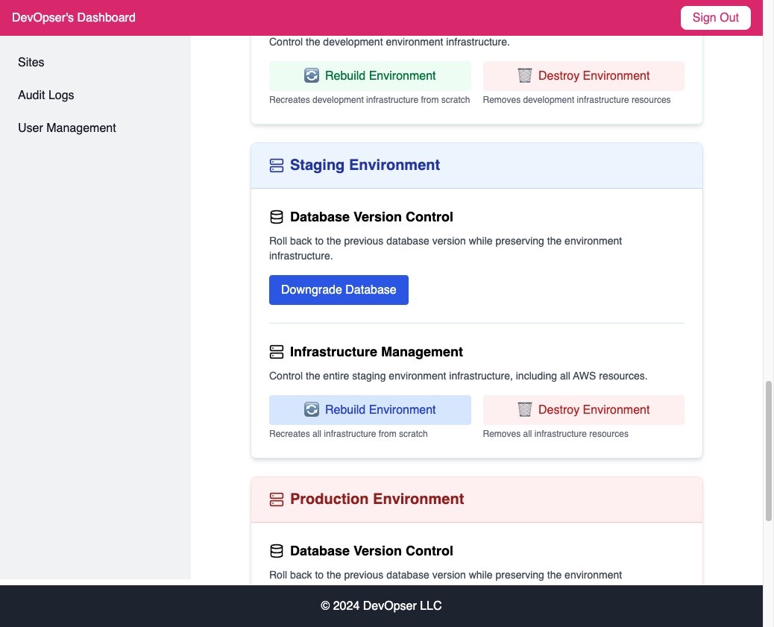Click trash can icon on development Destroy Environment
Viewport: 774px width, 627px height.
coord(525,75)
